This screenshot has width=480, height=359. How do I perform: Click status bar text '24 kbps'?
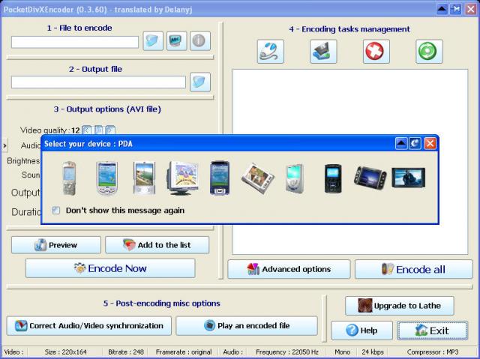tap(372, 352)
